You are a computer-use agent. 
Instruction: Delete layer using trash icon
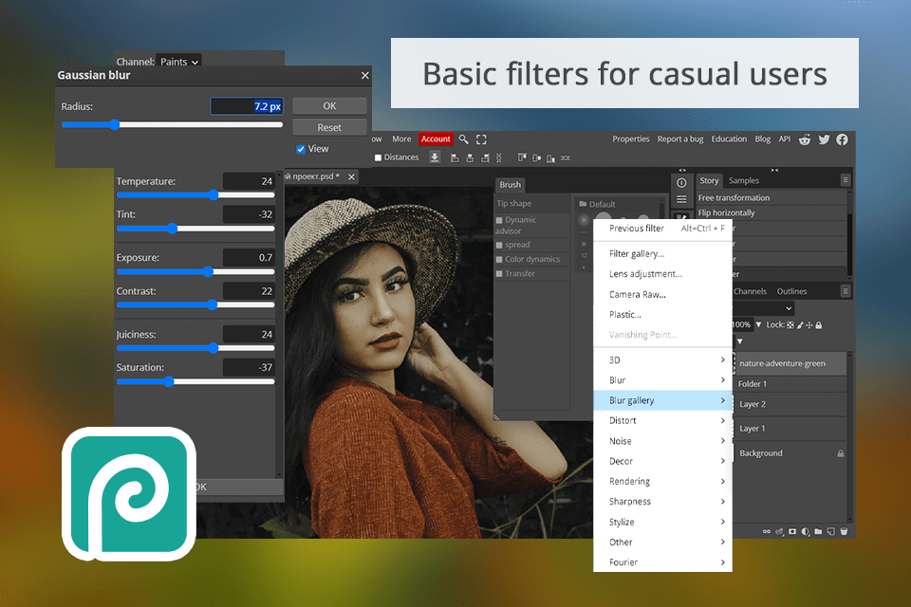(x=844, y=532)
